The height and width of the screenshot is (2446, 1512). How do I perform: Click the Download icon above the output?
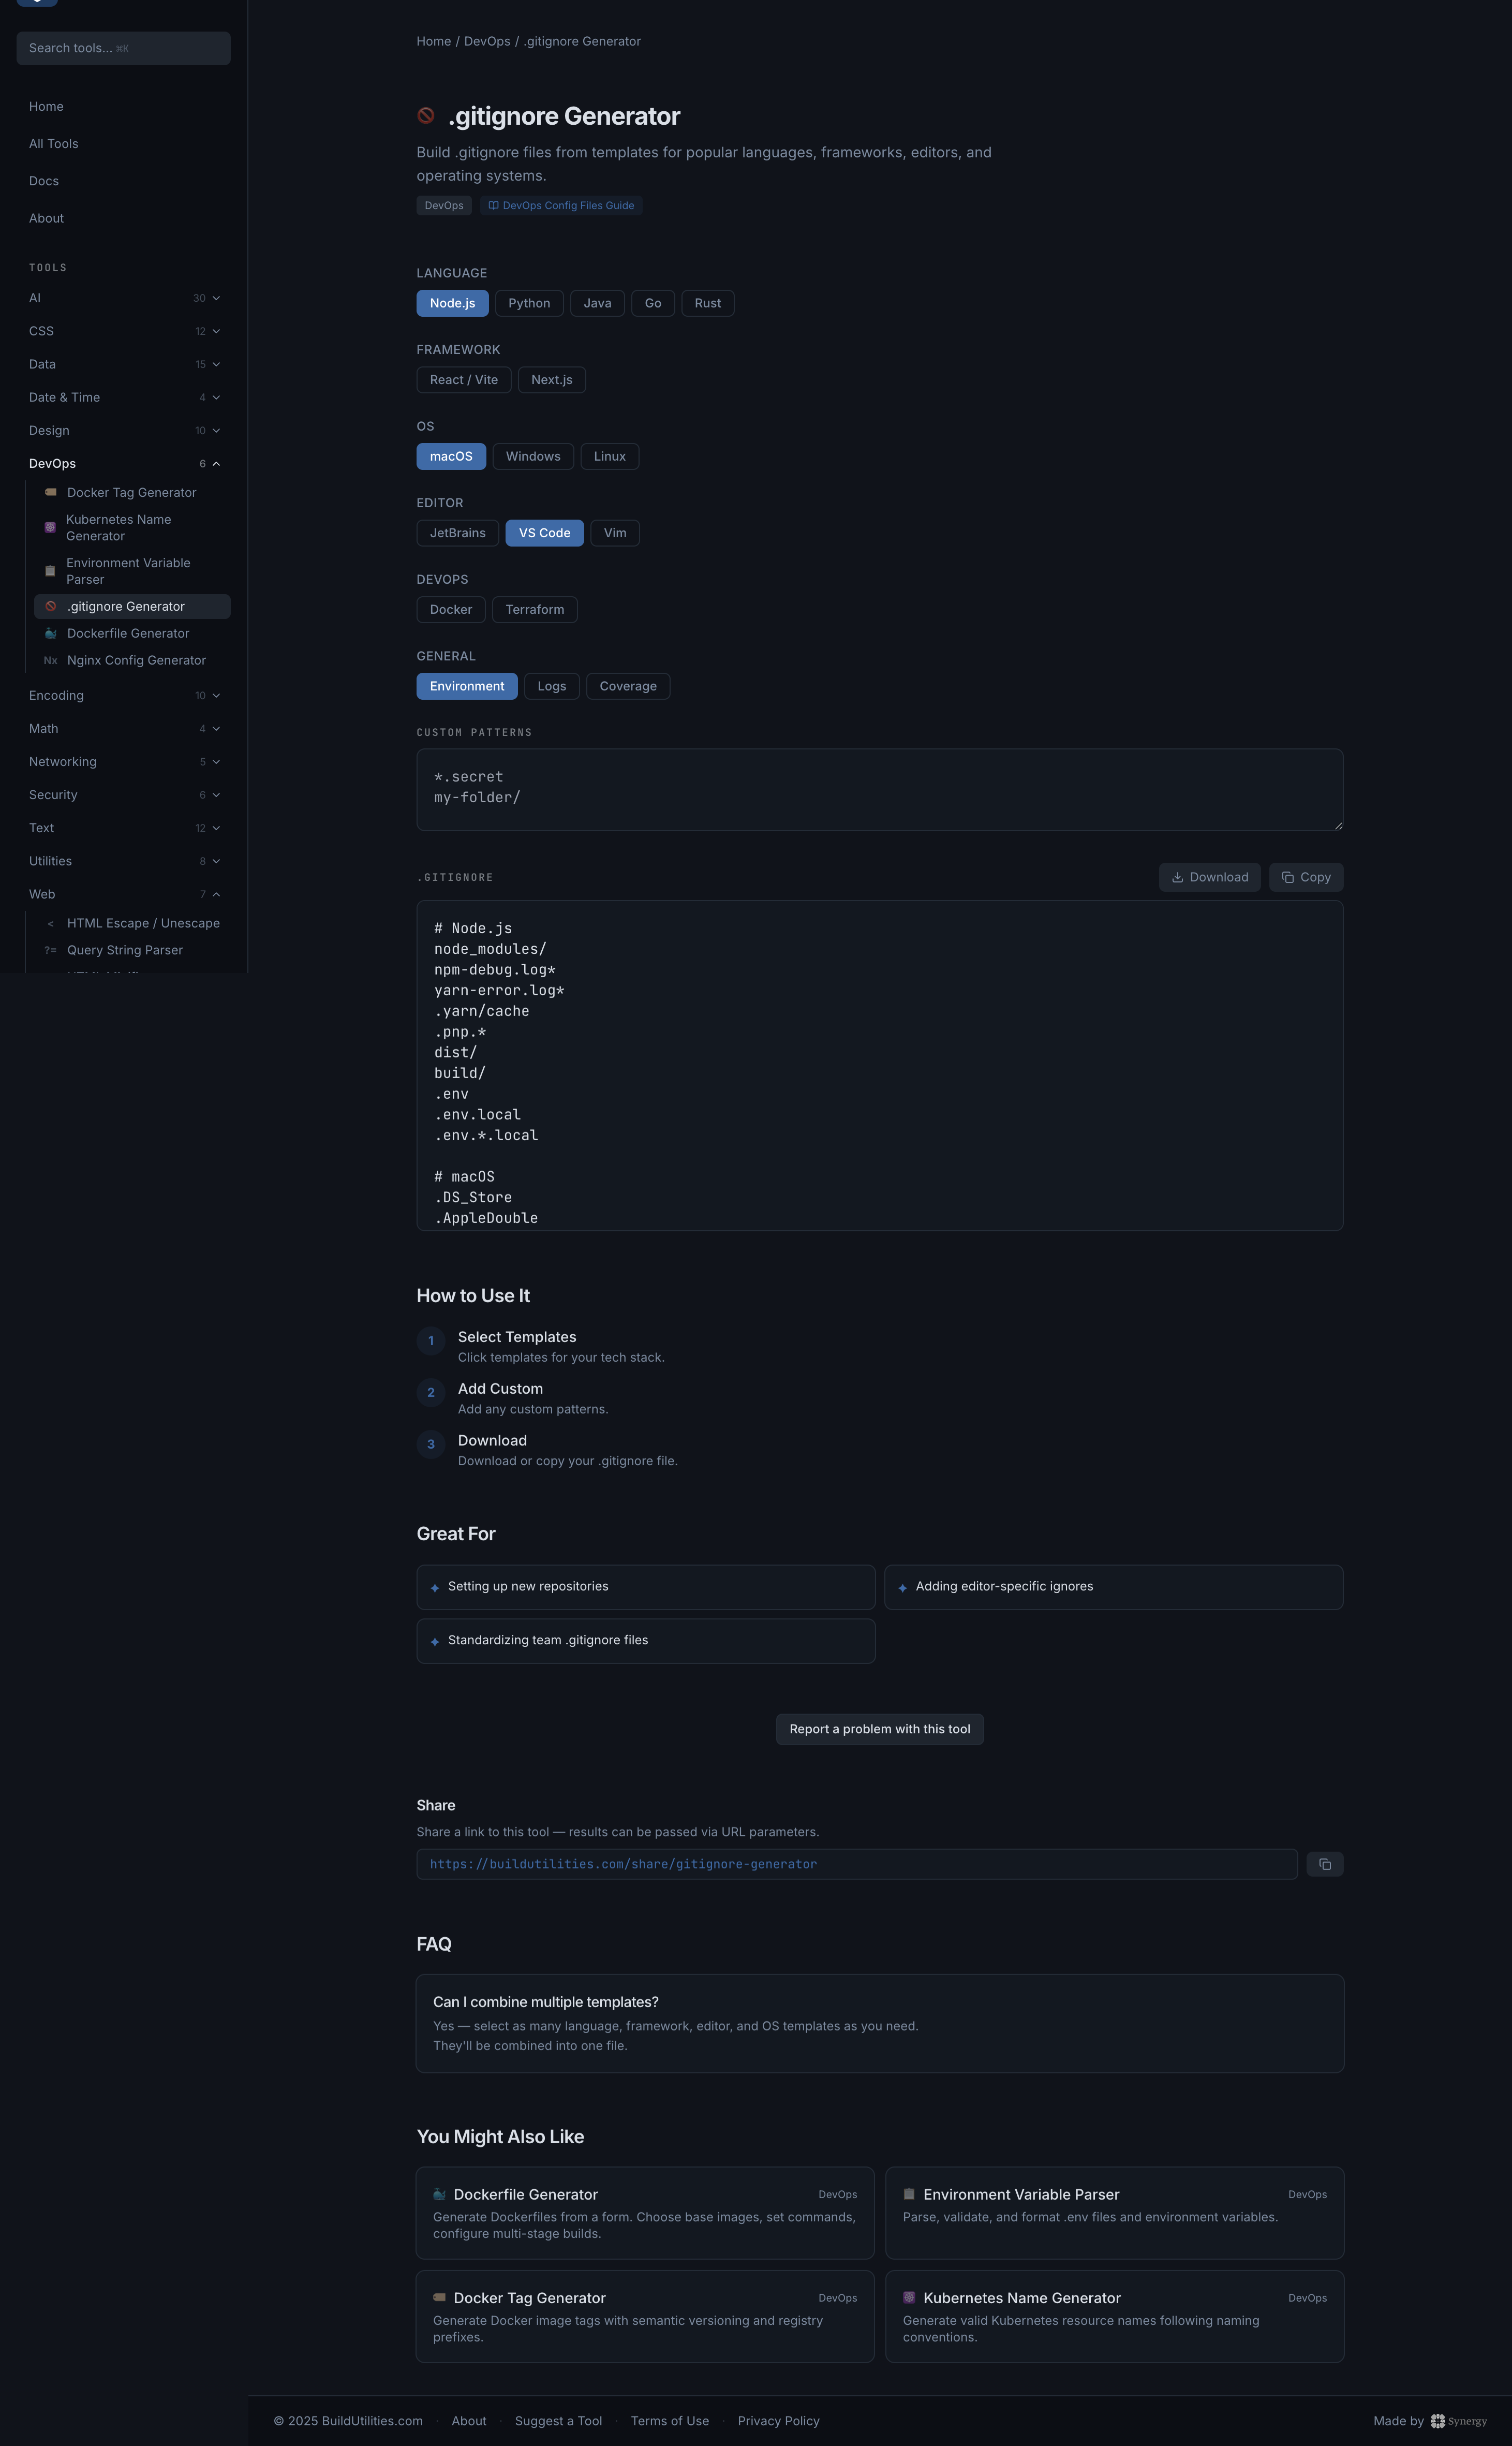1179,877
